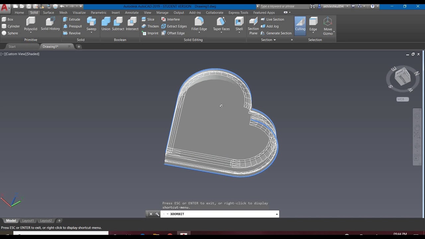
Task: Open the Visualize ribbon tab
Action: point(79,13)
